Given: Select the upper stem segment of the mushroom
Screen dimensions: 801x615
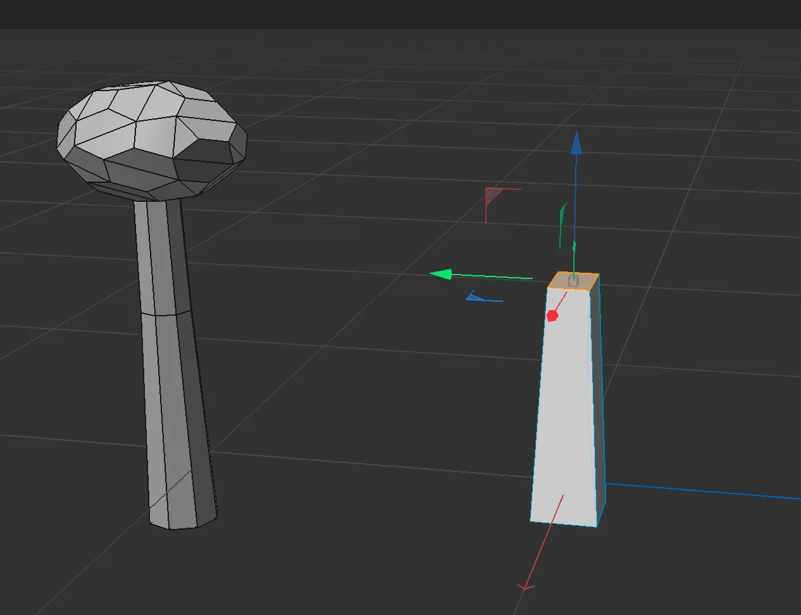Looking at the screenshot, I should click(163, 256).
